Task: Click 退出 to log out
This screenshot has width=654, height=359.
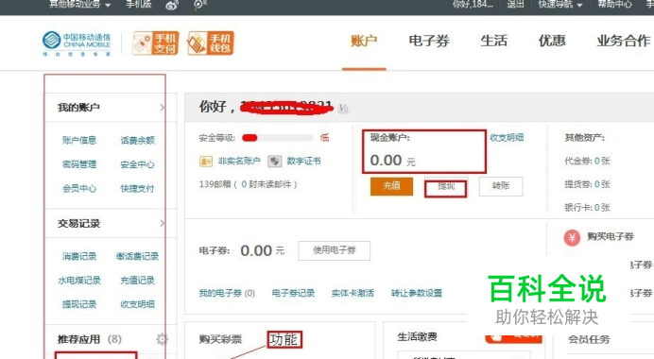Action: pyautogui.click(x=515, y=5)
